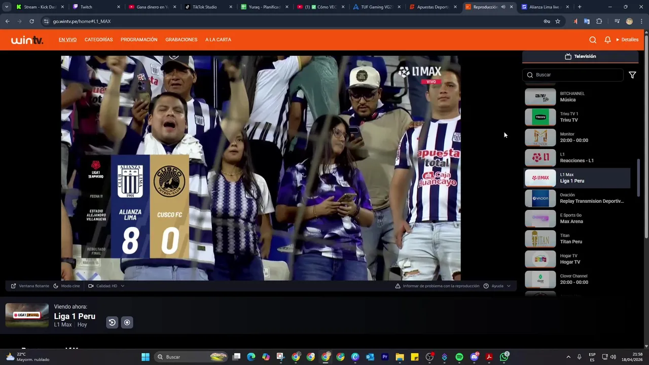The height and width of the screenshot is (365, 649).
Task: Click the WinTV logo
Action: 27,40
